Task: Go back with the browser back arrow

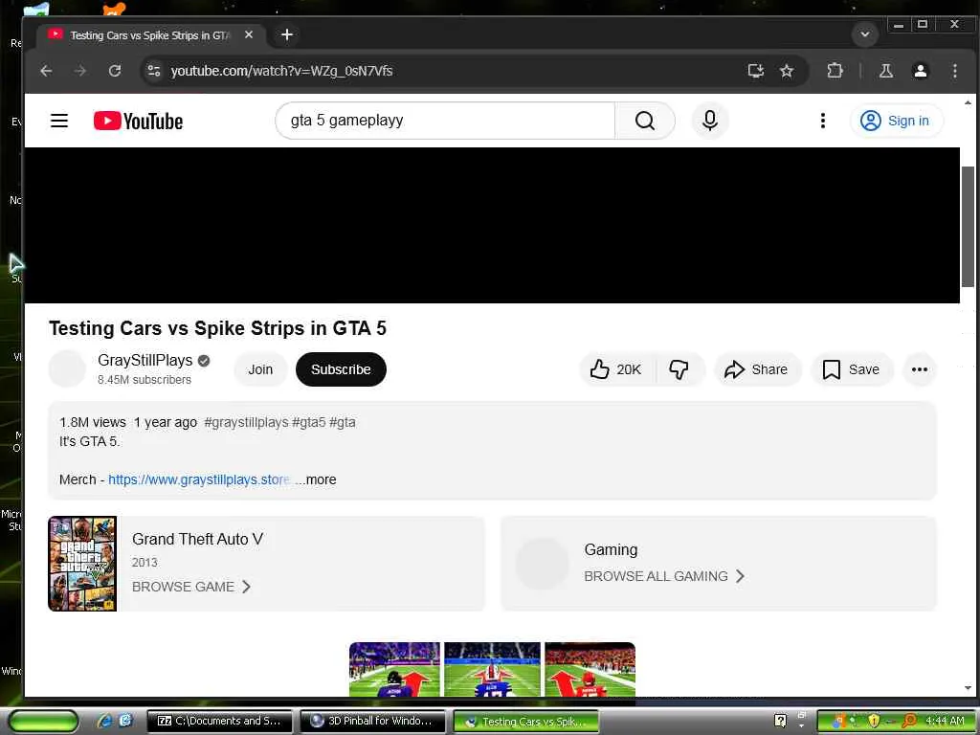Action: [x=46, y=71]
